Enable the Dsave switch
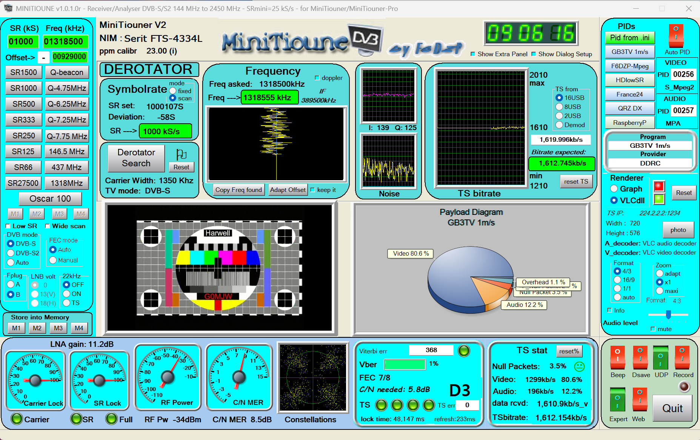Screen dimensions: 700x440 pos(640,358)
